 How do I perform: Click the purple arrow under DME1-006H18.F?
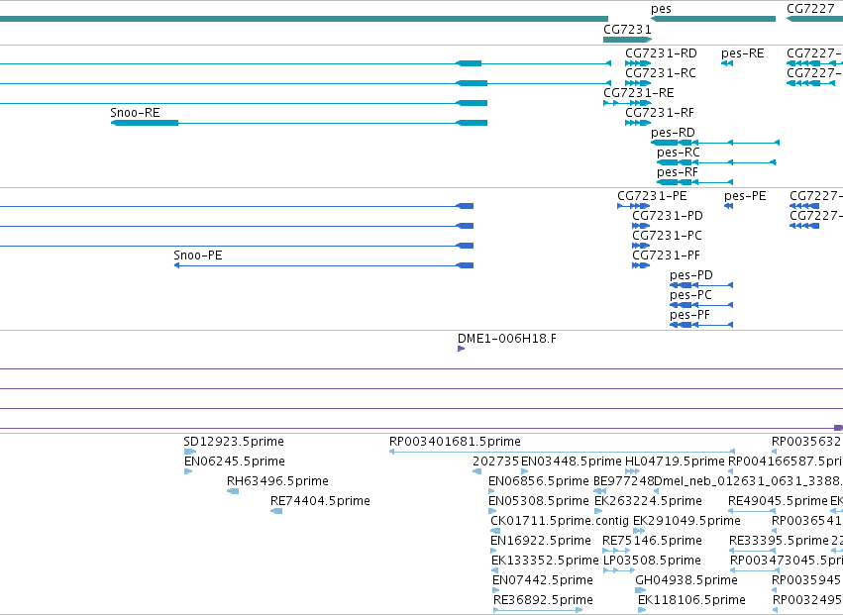(461, 349)
